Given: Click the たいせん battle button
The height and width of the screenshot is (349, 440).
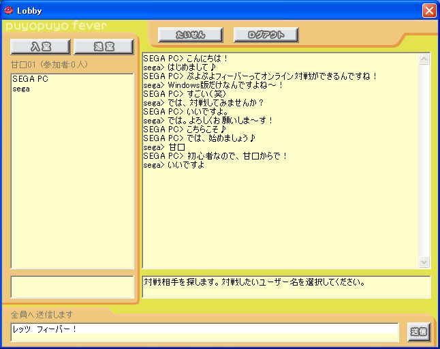Looking at the screenshot, I should click(x=190, y=35).
